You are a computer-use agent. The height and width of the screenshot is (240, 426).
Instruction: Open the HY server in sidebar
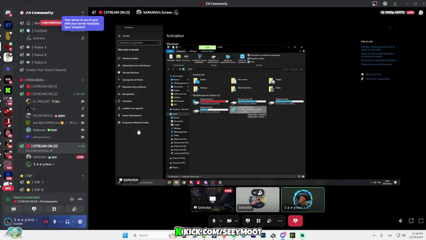[x=8, y=25]
